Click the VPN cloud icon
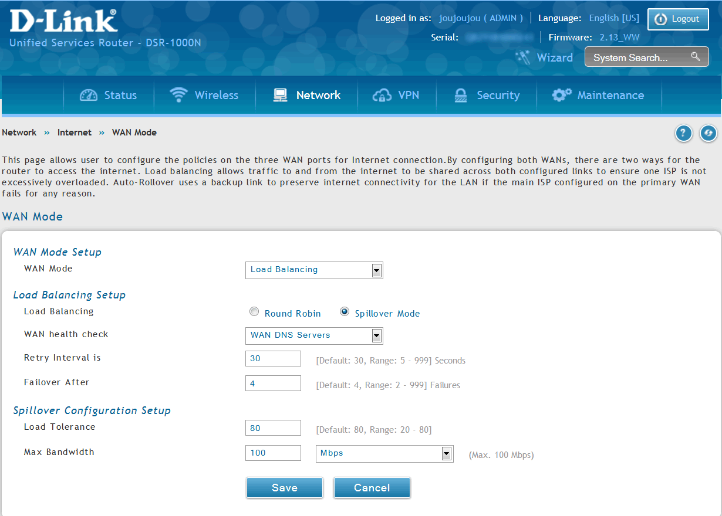The height and width of the screenshot is (516, 722). point(382,95)
